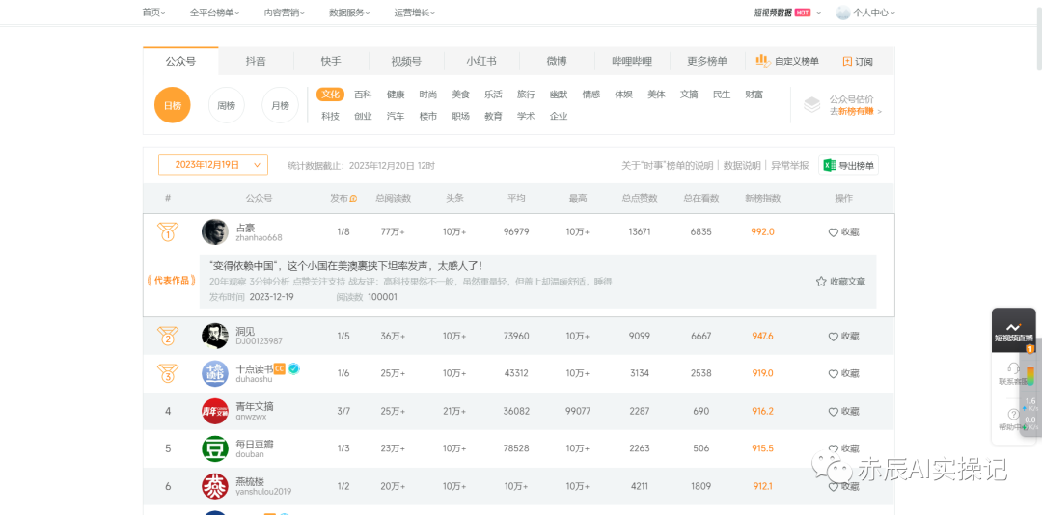Open the 洞见 account avatar
The image size is (1042, 515).
click(x=214, y=337)
